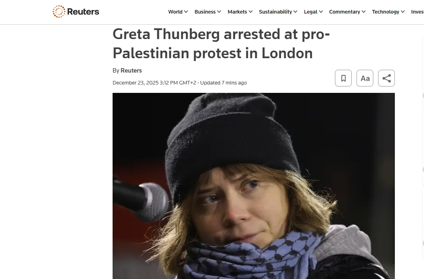Open the Commentary menu label

pyautogui.click(x=344, y=12)
